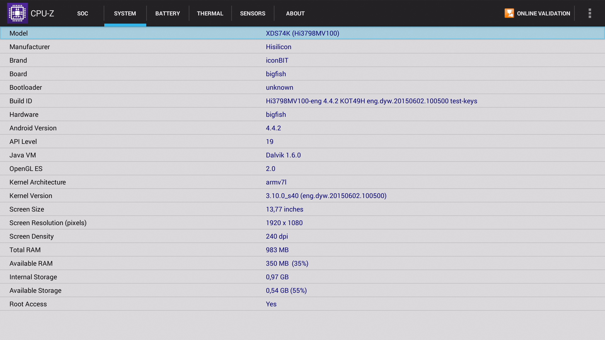Click the Root Access Yes row
The image size is (605, 340).
coord(302,304)
